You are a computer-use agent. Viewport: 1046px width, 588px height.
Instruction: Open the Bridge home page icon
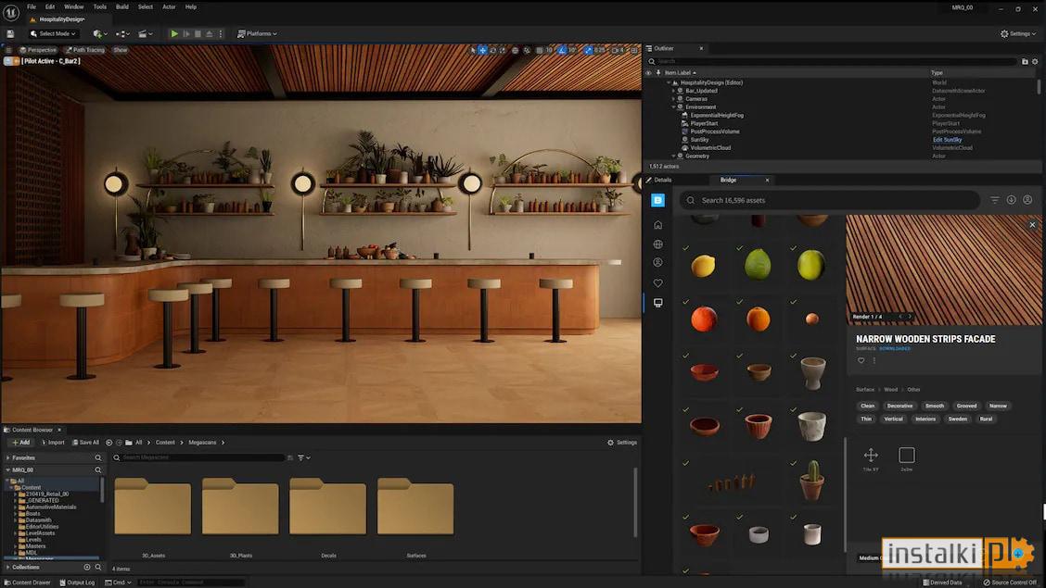point(657,225)
